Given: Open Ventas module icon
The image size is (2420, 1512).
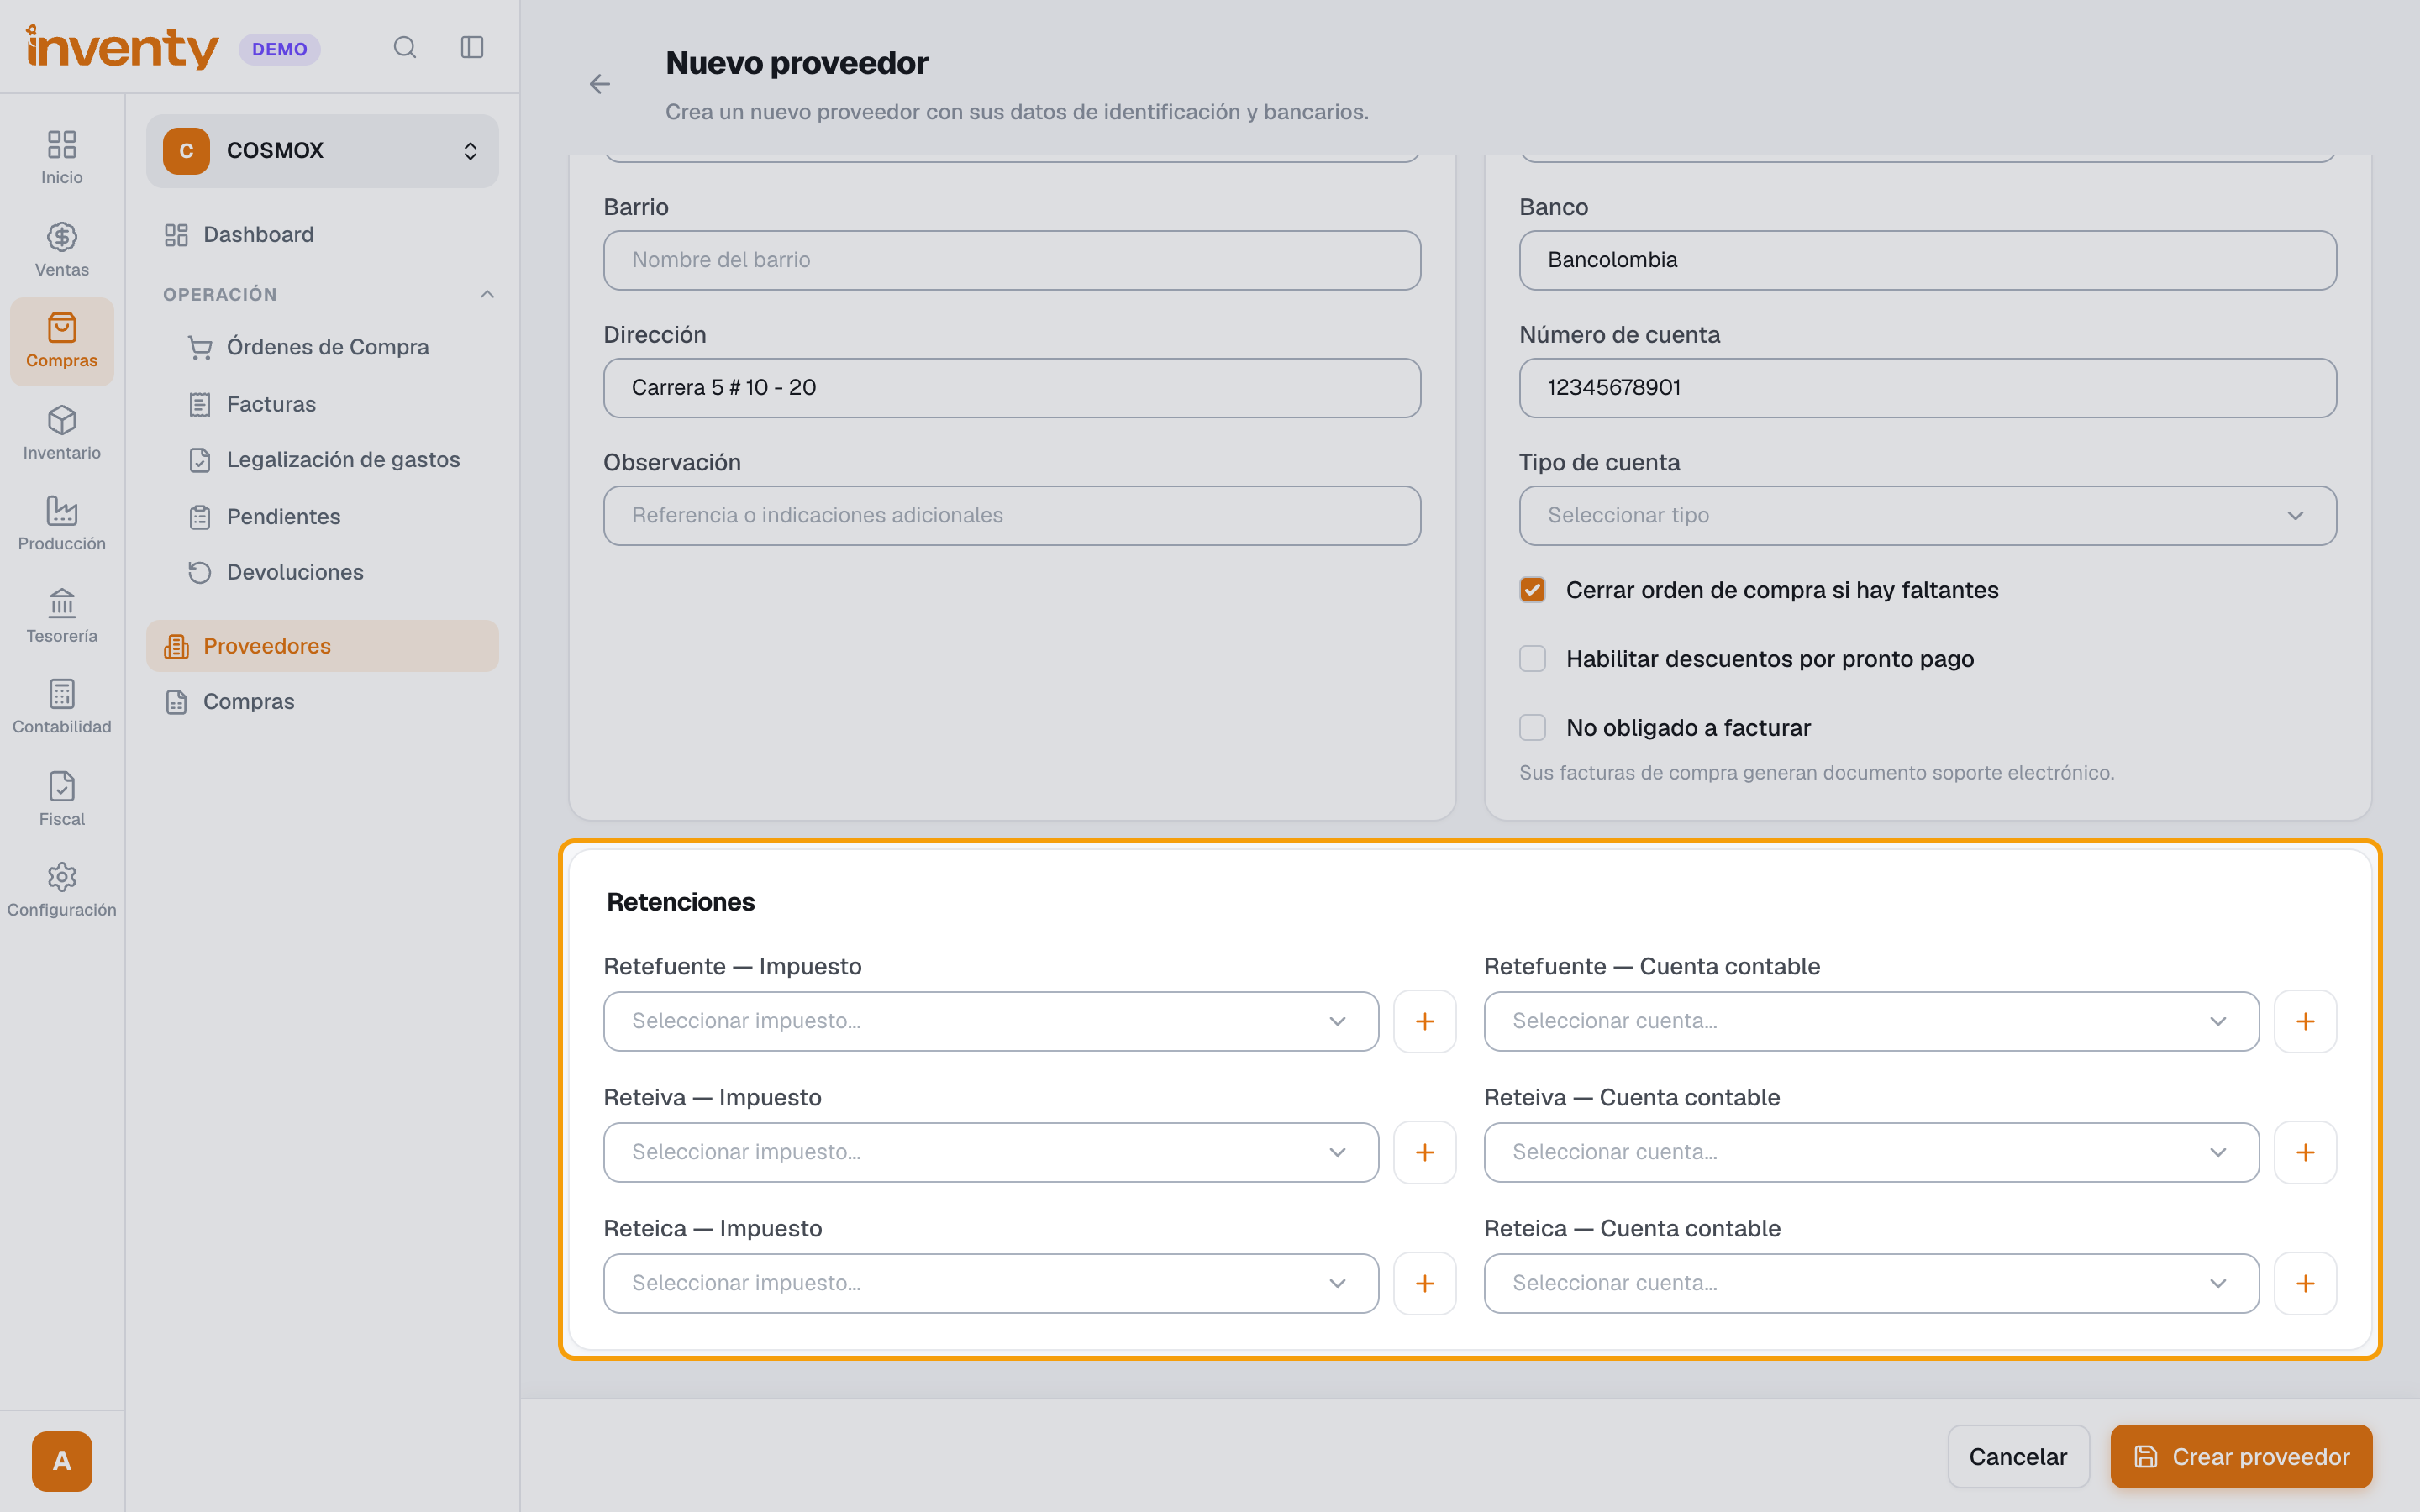Looking at the screenshot, I should point(62,249).
